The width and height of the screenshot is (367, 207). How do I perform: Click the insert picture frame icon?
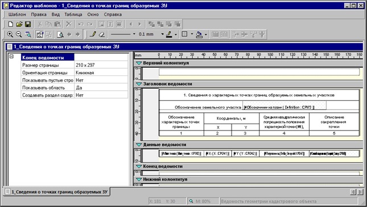tap(119, 24)
